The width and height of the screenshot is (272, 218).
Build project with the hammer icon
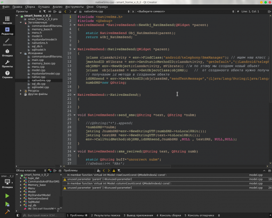point(7,212)
